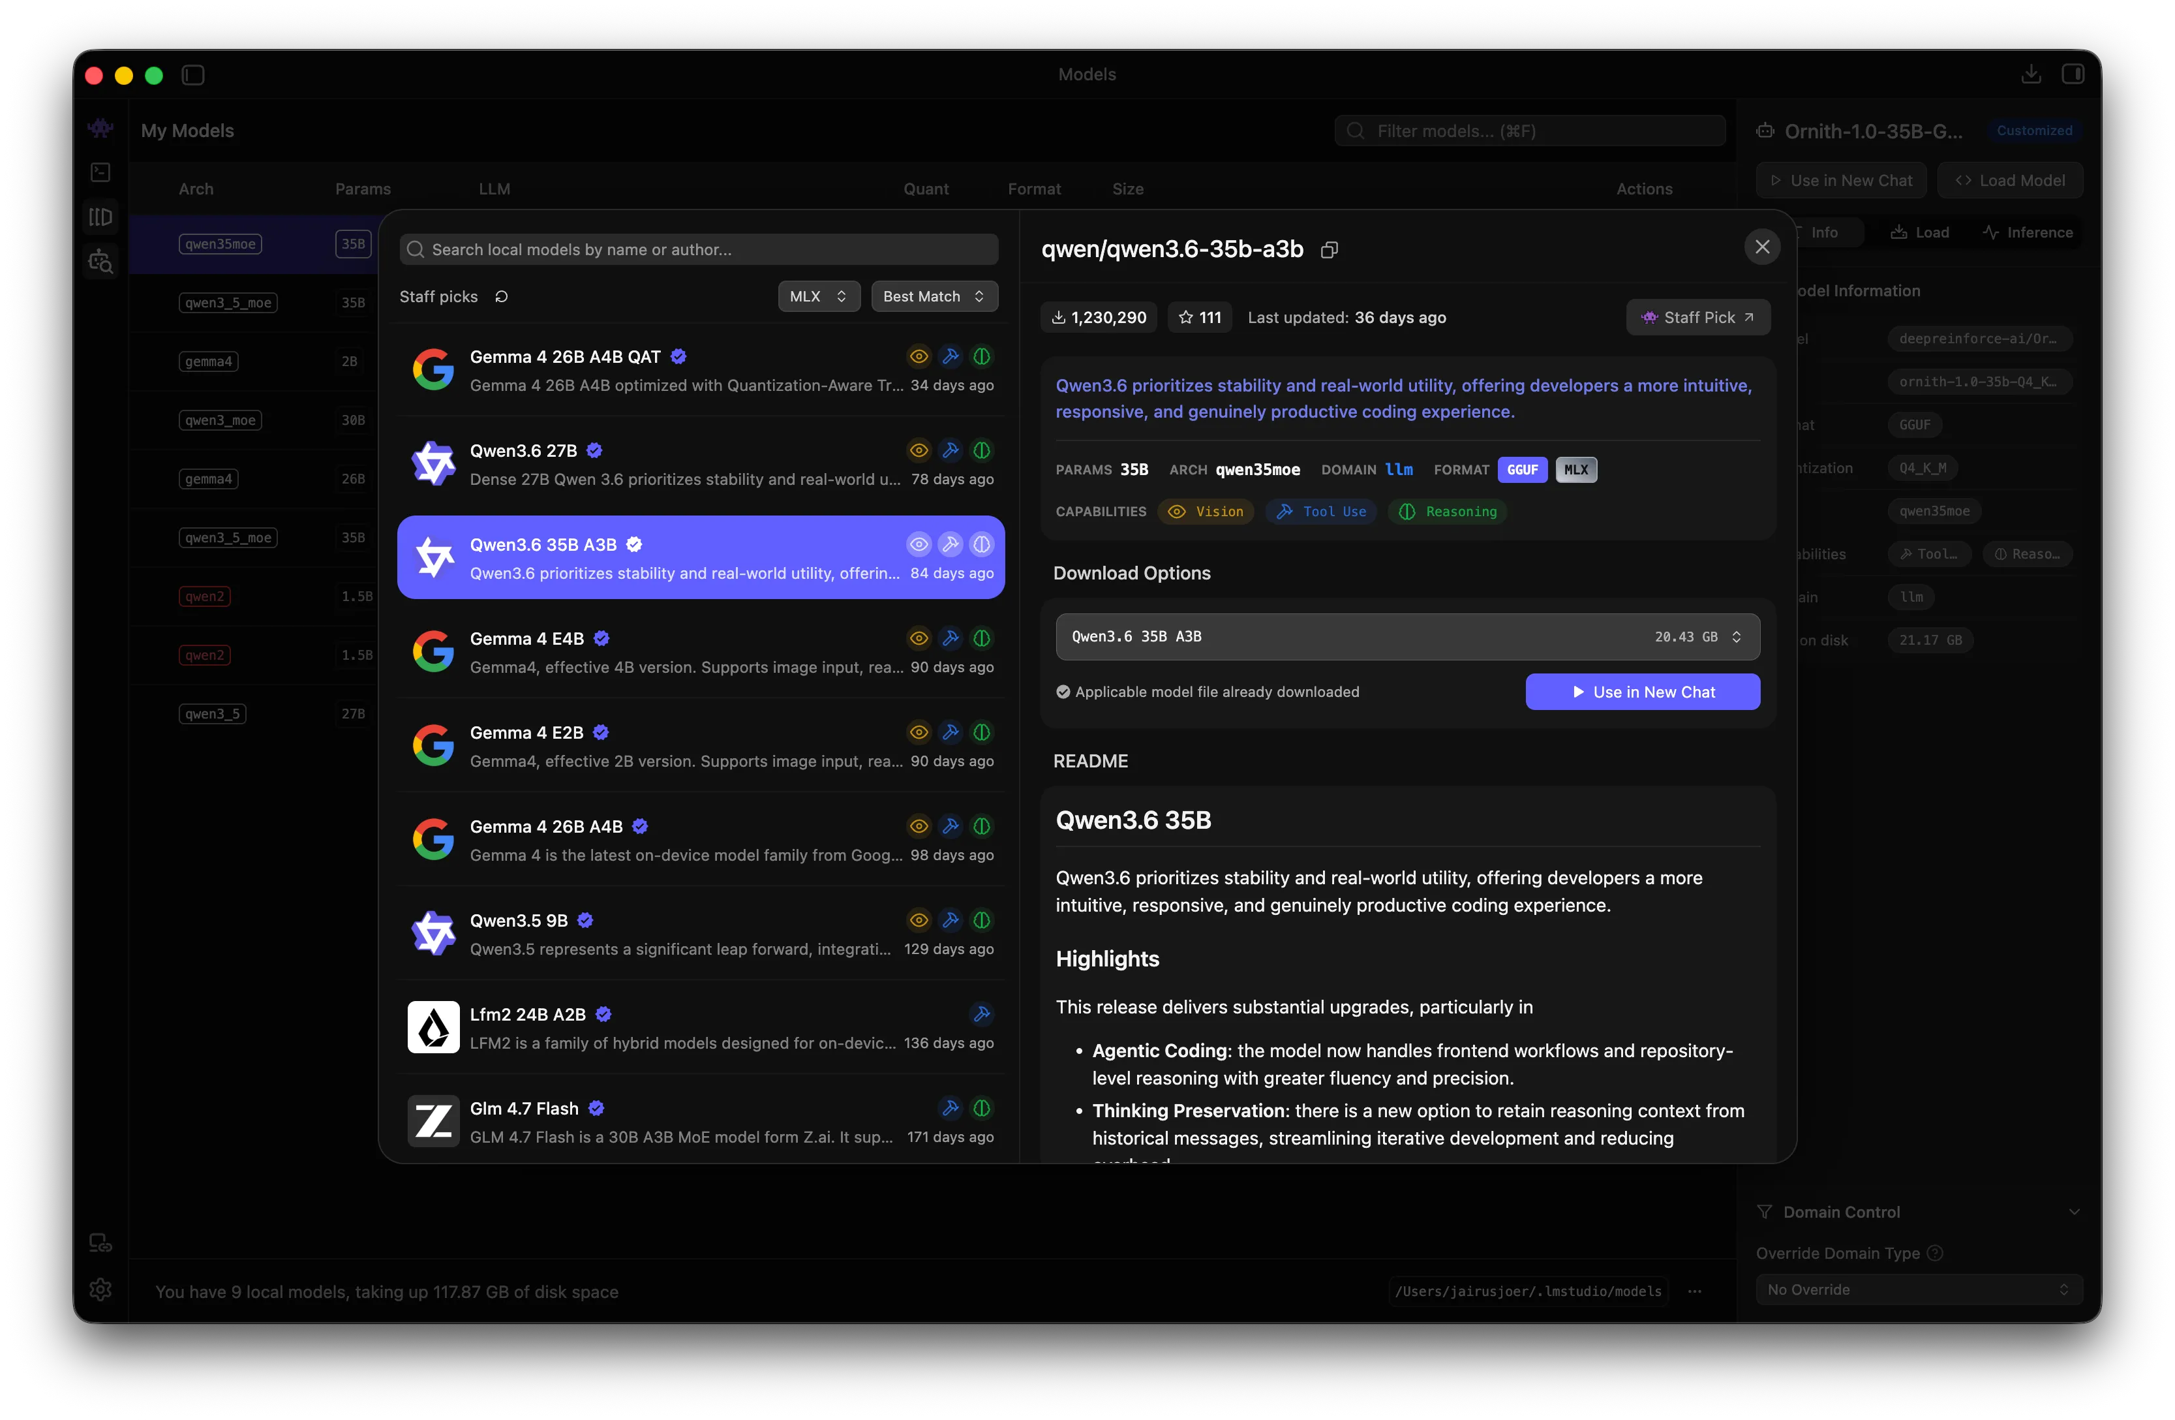Image resolution: width=2175 pixels, height=1420 pixels.
Task: Click tool use icon on Qwen3.5 9B
Action: [951, 920]
